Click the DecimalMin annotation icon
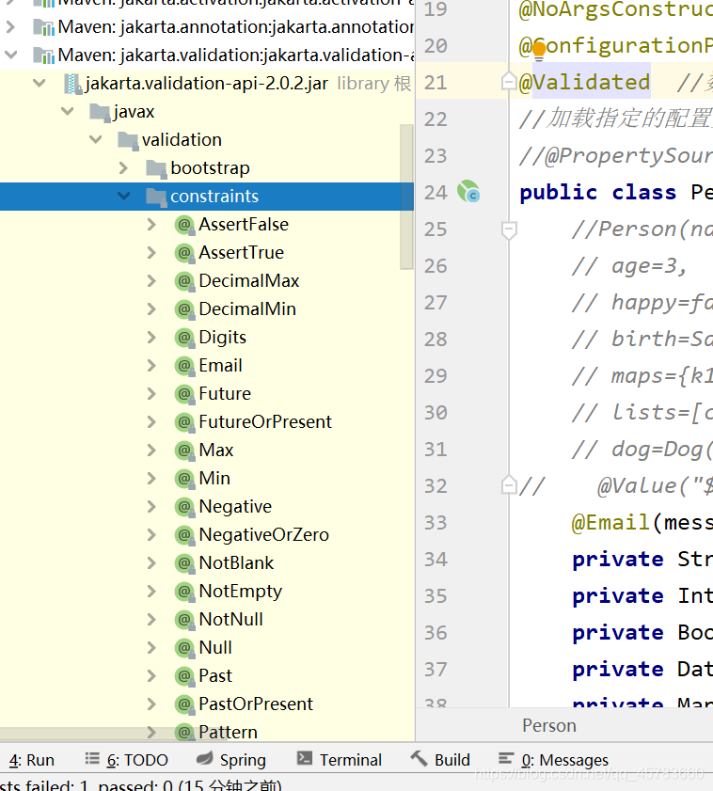This screenshot has height=791, width=713. (184, 309)
